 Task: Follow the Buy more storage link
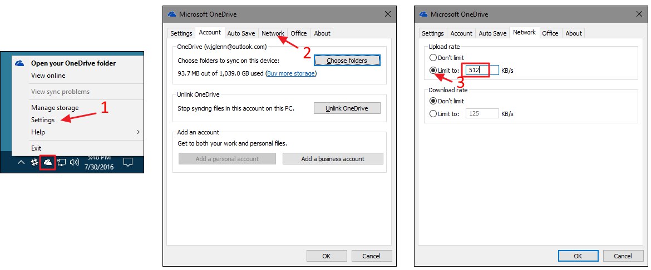[290, 73]
